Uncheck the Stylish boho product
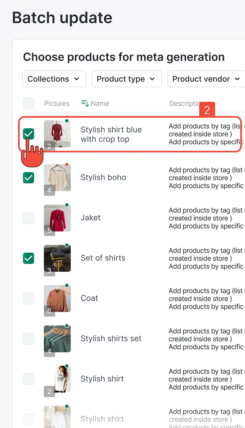 [x=28, y=177]
